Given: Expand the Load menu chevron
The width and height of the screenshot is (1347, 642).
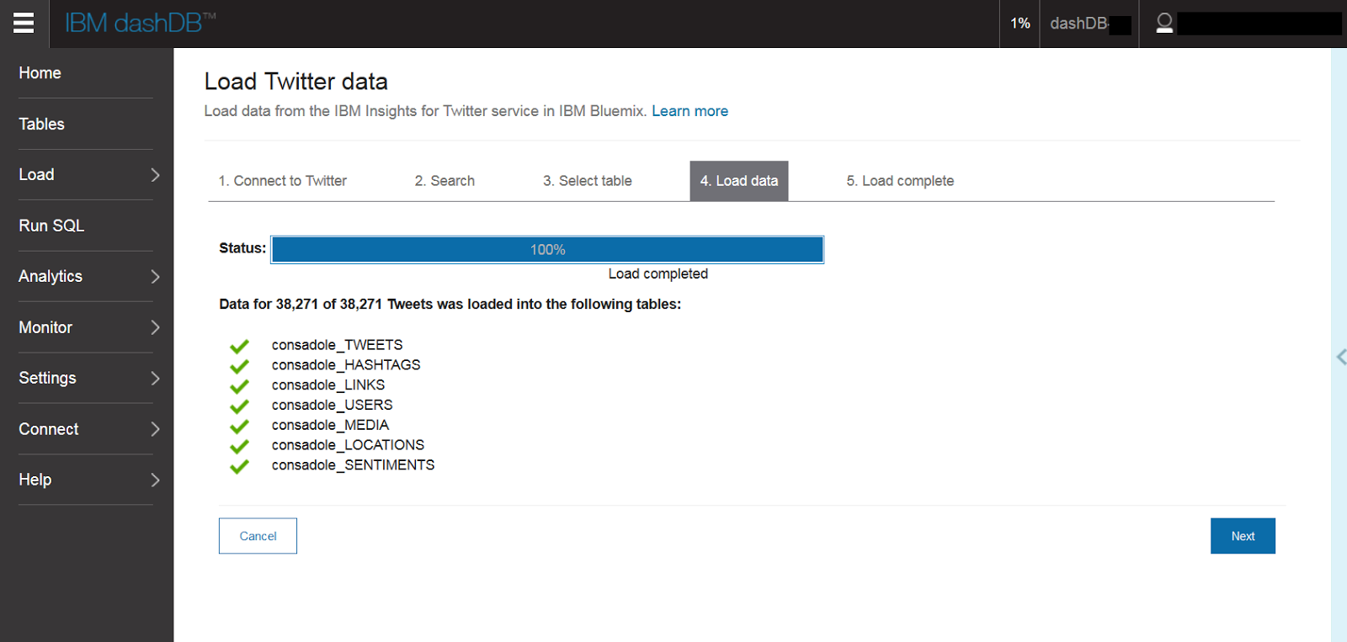Looking at the screenshot, I should coord(155,175).
